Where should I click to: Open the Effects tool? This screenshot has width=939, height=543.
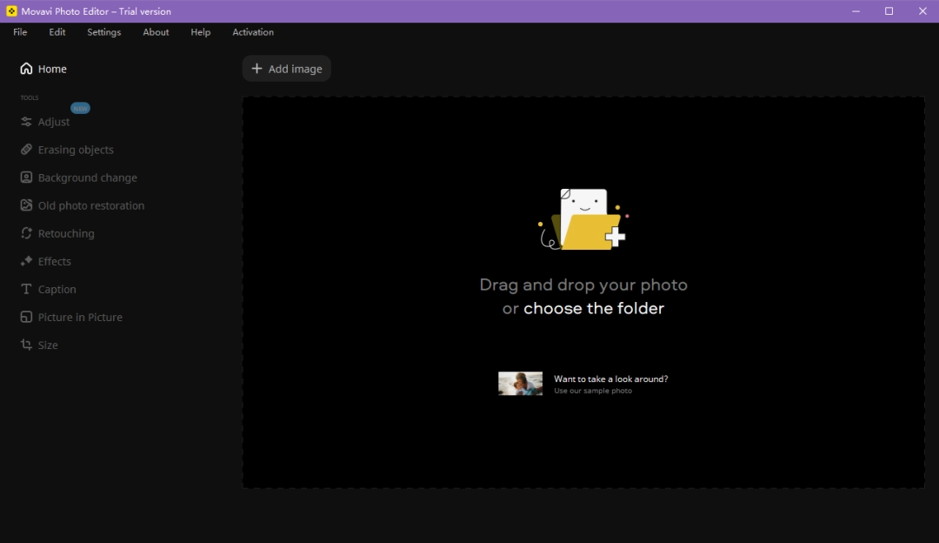click(x=54, y=261)
